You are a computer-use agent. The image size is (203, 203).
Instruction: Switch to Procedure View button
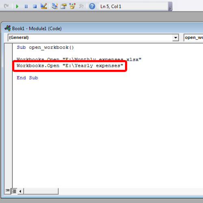point(7,191)
